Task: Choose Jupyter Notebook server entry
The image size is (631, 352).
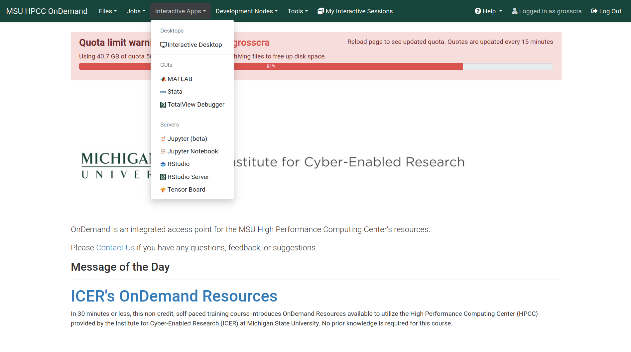Action: (x=192, y=151)
